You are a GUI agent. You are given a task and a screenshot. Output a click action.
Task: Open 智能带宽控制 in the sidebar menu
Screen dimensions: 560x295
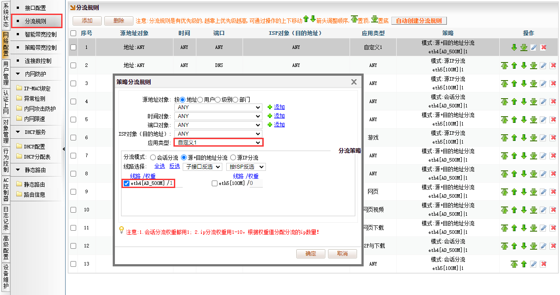[41, 34]
